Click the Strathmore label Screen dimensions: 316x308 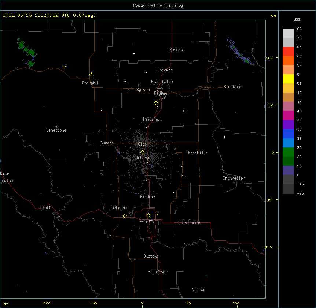[189, 222]
